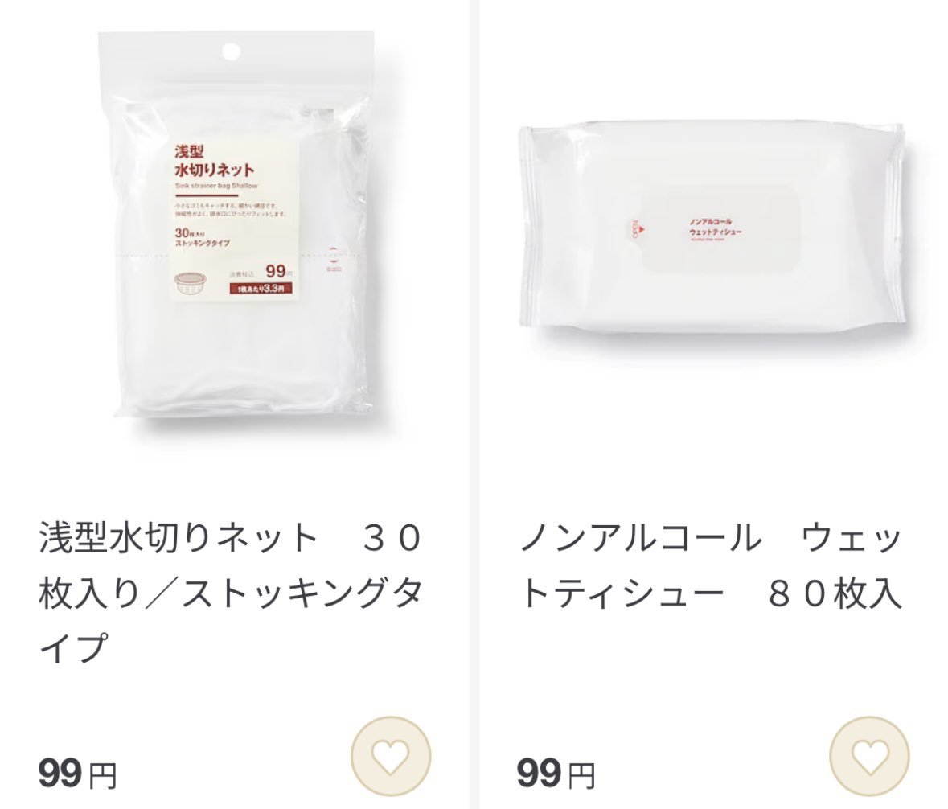Click 30枚入り ストッキングタイプ text on label
The height and width of the screenshot is (809, 948).
(x=202, y=237)
